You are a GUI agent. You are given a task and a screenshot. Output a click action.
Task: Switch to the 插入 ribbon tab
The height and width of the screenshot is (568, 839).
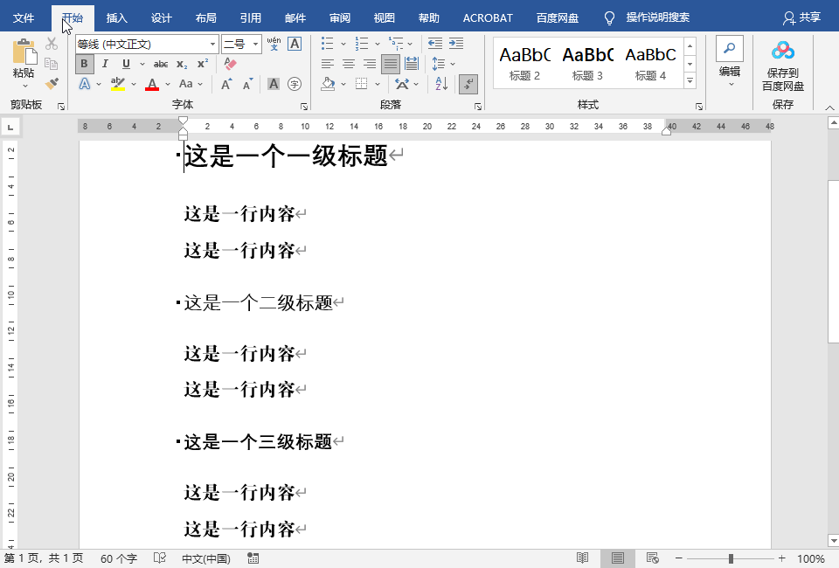117,17
